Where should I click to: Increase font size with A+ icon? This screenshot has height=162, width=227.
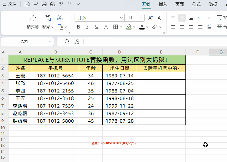(150, 18)
